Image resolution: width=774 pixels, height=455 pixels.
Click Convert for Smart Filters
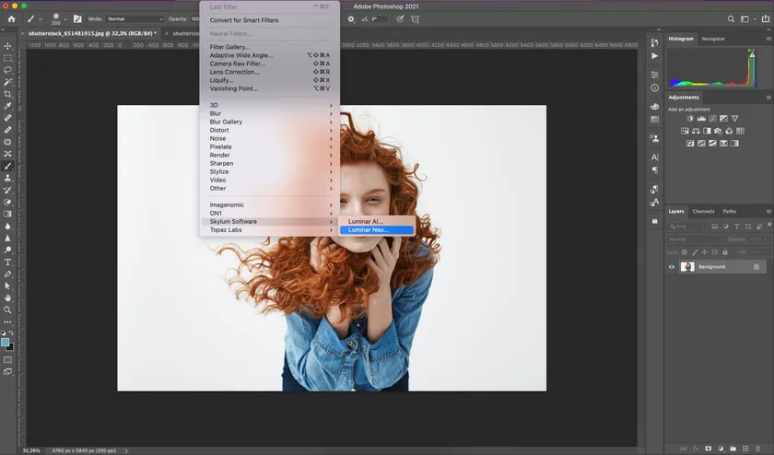(x=243, y=20)
